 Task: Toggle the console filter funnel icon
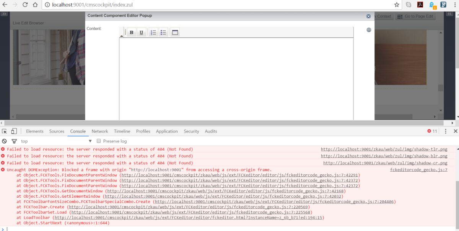click(x=14, y=141)
